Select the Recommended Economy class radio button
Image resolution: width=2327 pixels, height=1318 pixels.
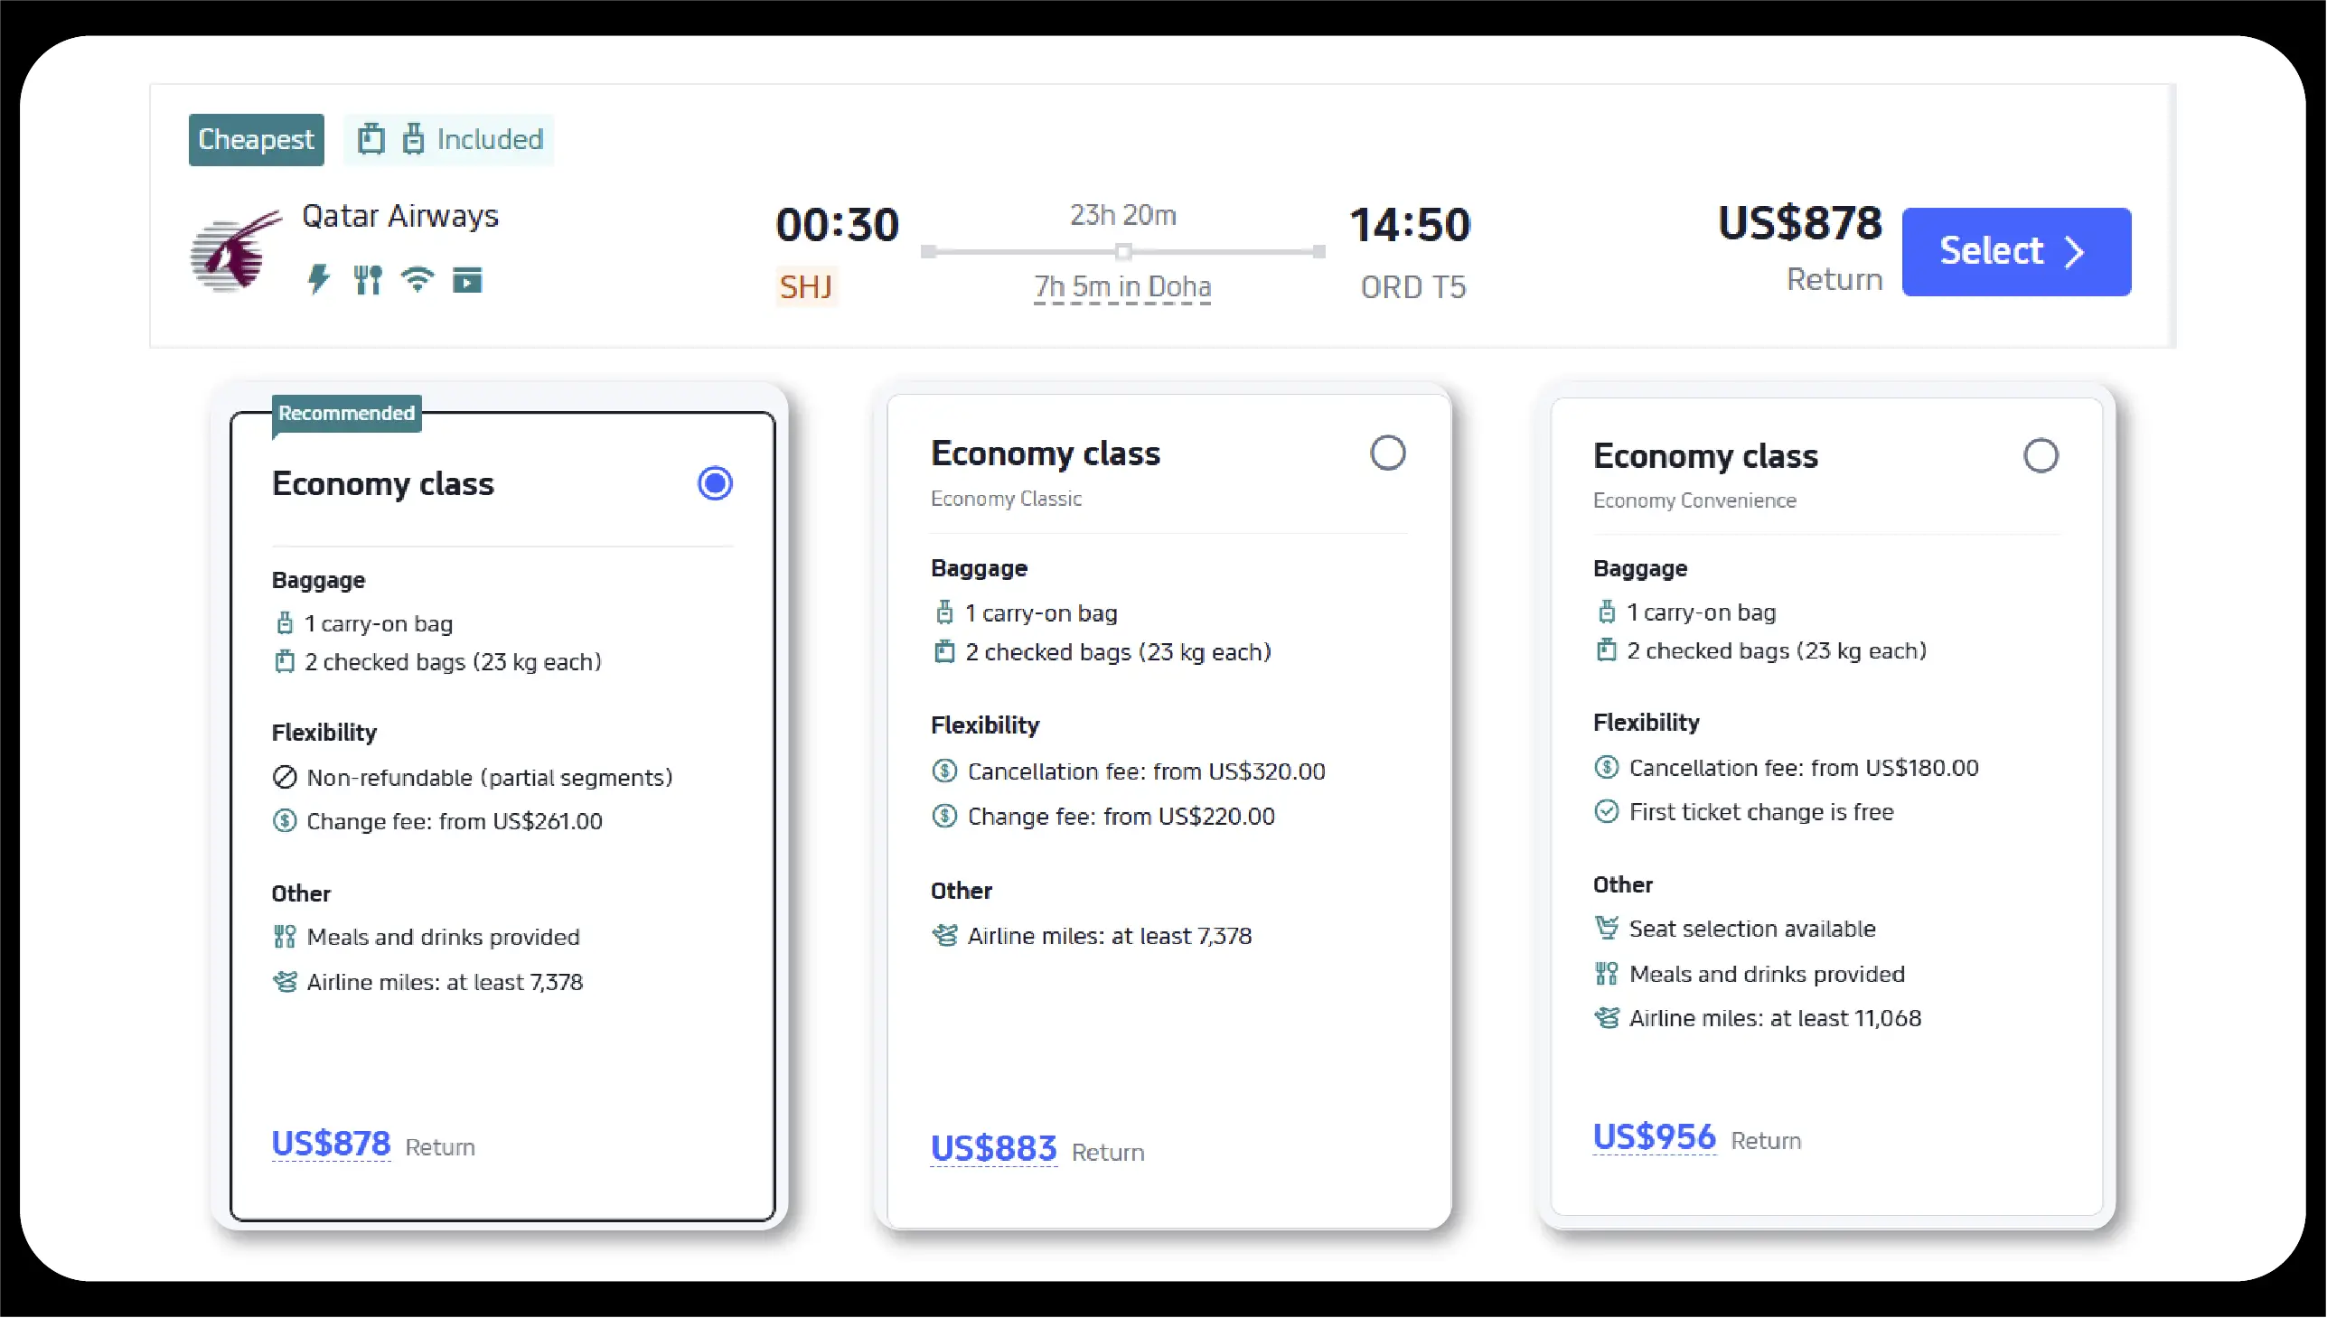tap(715, 483)
